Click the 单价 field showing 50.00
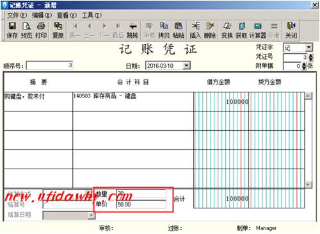The image size is (320, 234). click(141, 205)
